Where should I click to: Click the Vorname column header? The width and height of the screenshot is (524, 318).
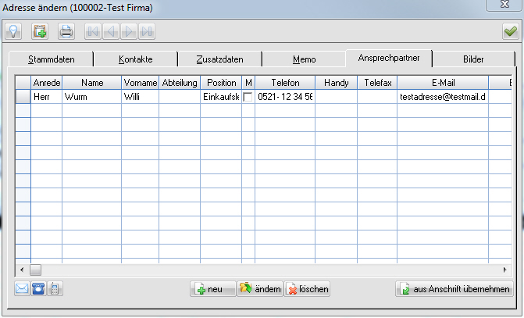(x=141, y=83)
